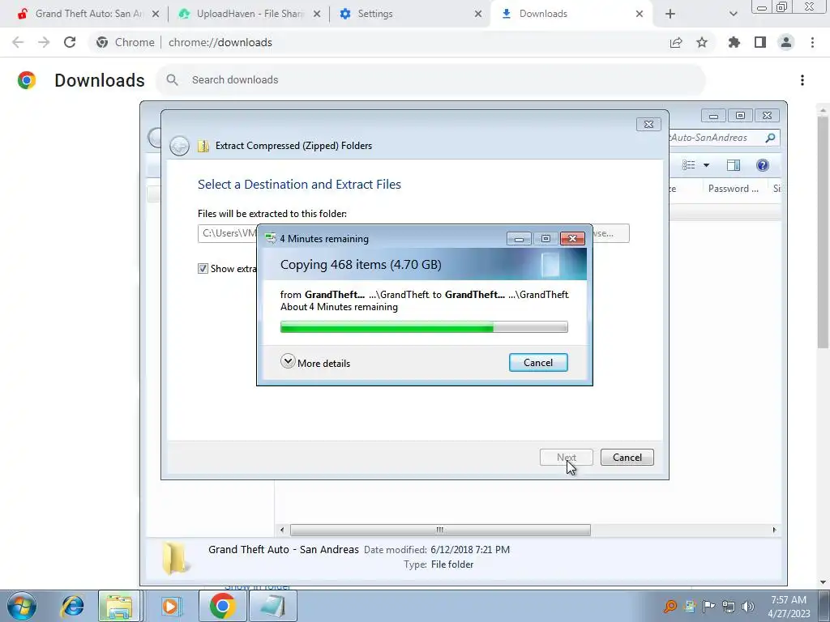Click the greyed Next button
Viewport: 830px width, 622px height.
pos(566,457)
